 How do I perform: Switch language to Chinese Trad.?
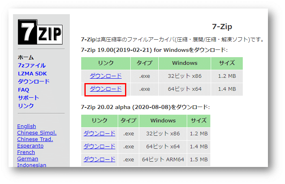(35, 139)
